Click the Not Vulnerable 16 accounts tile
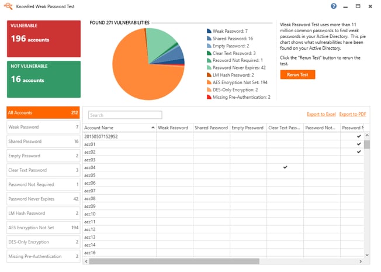This screenshot has height=272, width=381. pos(44,80)
